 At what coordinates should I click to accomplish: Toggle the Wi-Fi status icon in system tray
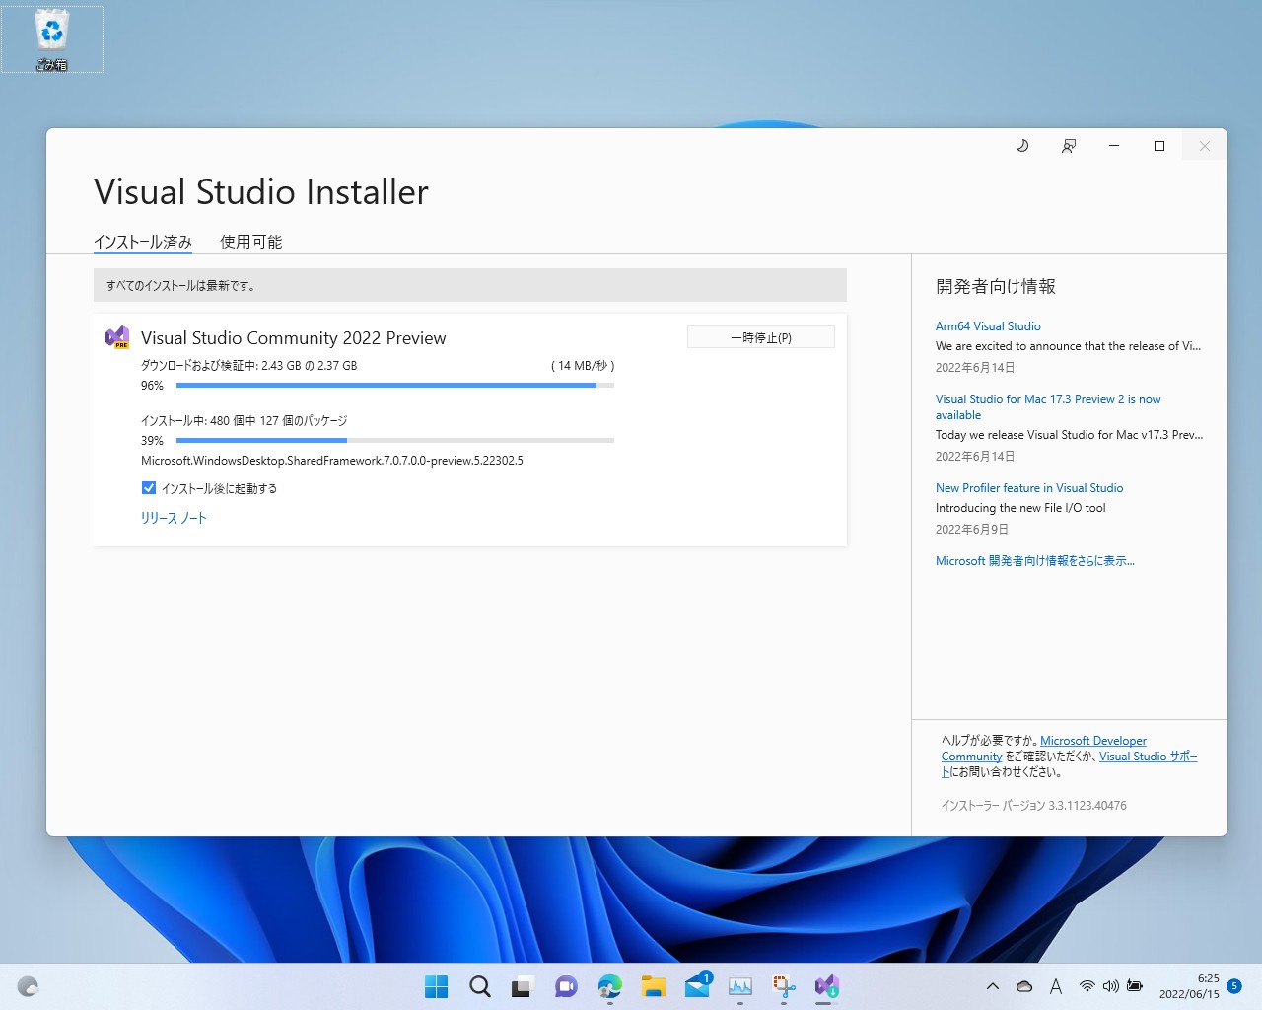tap(1087, 985)
